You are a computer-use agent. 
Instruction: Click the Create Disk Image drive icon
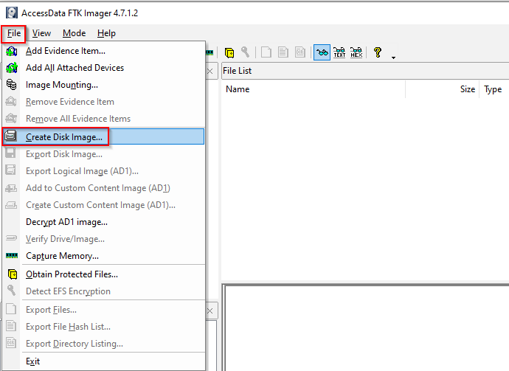(x=11, y=136)
